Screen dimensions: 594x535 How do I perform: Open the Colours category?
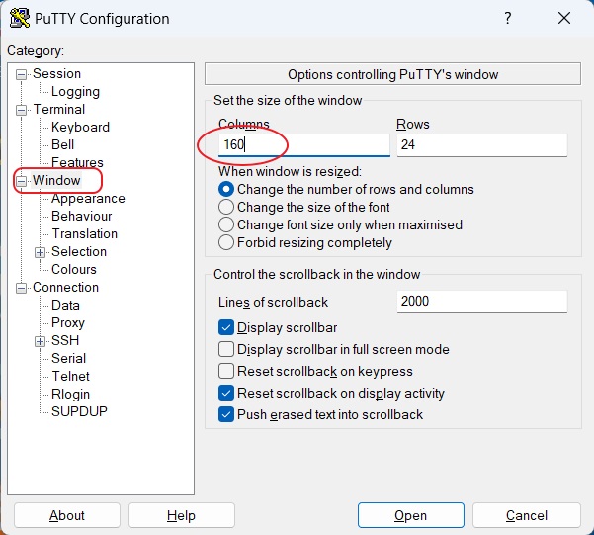[x=74, y=270]
